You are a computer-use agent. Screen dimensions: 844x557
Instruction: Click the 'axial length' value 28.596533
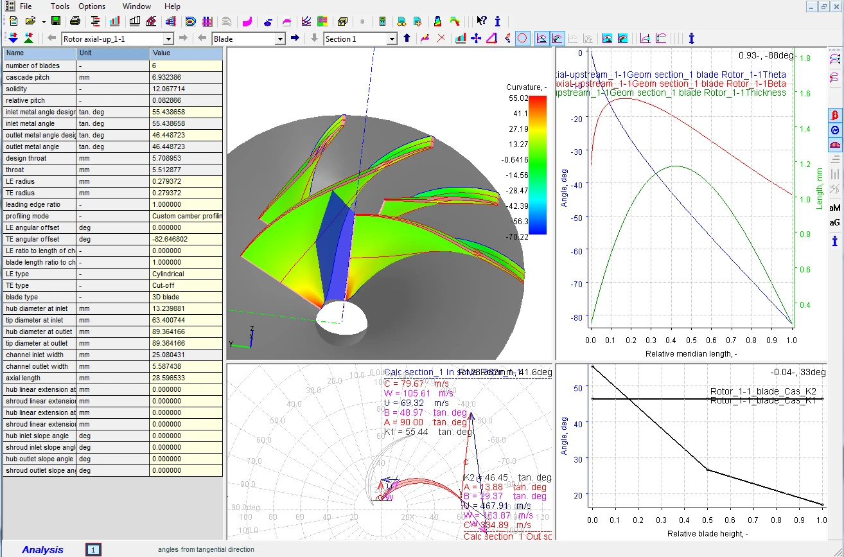click(186, 378)
